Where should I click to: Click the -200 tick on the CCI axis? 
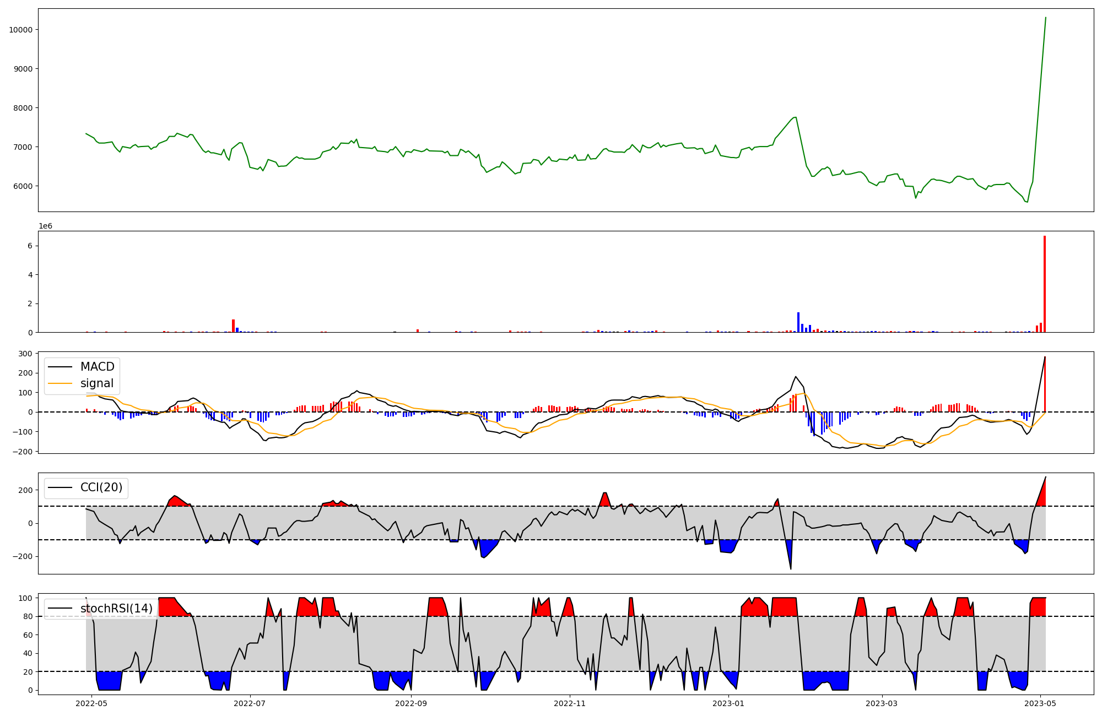(x=23, y=557)
